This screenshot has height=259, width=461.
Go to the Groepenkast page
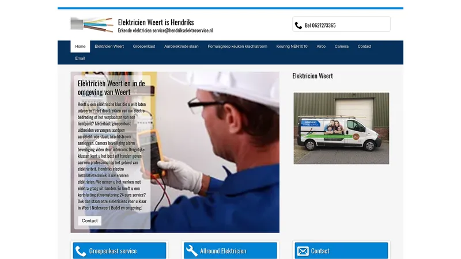143,47
